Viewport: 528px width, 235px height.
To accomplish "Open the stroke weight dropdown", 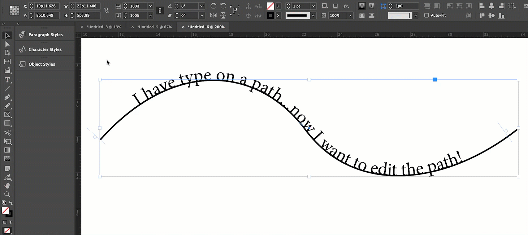I will (313, 6).
